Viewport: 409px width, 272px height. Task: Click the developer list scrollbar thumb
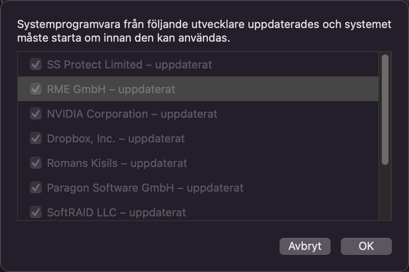(385, 109)
